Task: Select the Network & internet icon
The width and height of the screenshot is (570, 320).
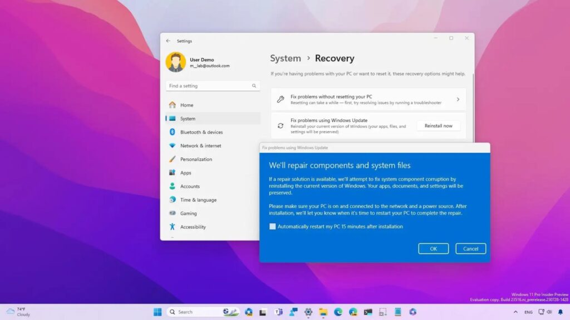Action: [x=173, y=146]
